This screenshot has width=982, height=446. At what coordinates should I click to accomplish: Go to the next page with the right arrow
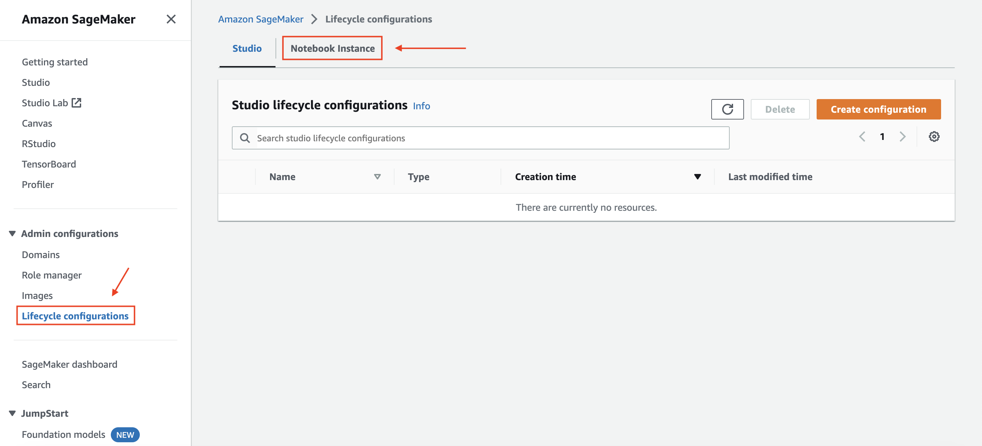click(x=903, y=137)
